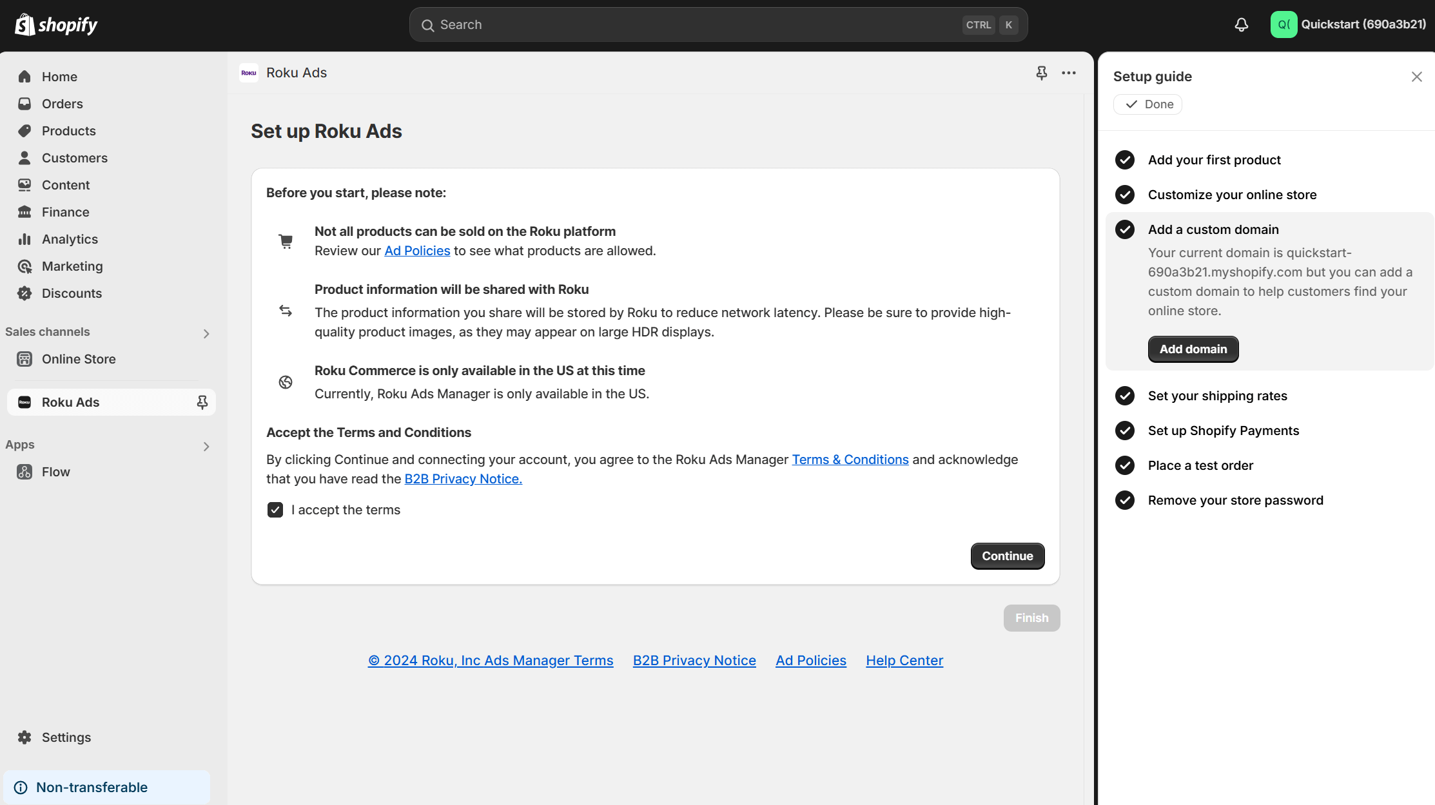
Task: Uncheck I accept the terms checkbox
Action: pyautogui.click(x=275, y=510)
